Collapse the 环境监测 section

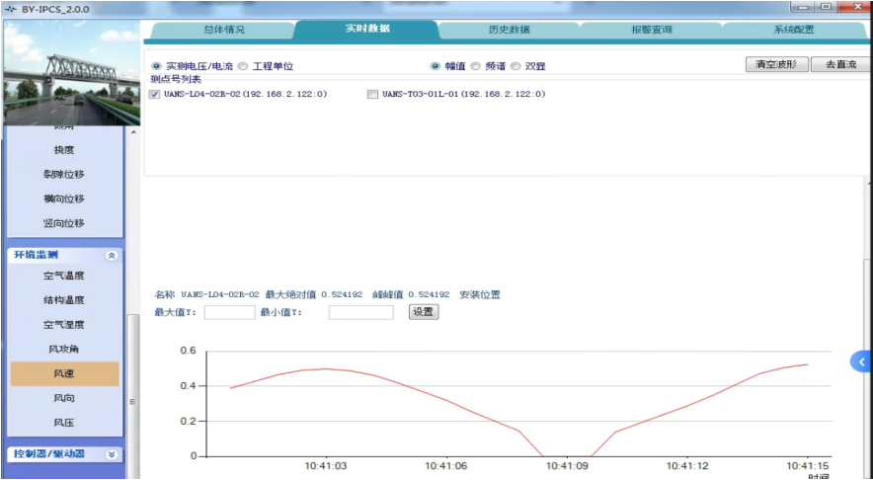click(x=112, y=255)
